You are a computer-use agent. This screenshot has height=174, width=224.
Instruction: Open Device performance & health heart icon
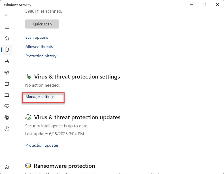[x=7, y=106]
